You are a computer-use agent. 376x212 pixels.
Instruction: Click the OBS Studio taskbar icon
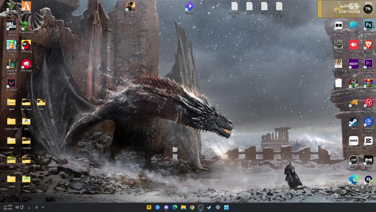click(x=201, y=207)
